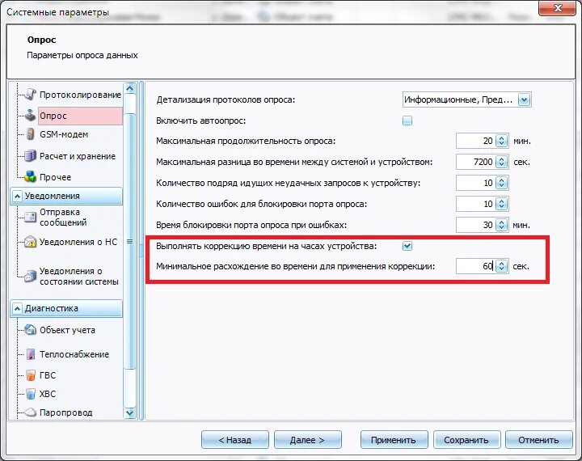This screenshot has height=461, width=582.
Task: Click the ХВС cold water icon
Action: click(x=31, y=394)
